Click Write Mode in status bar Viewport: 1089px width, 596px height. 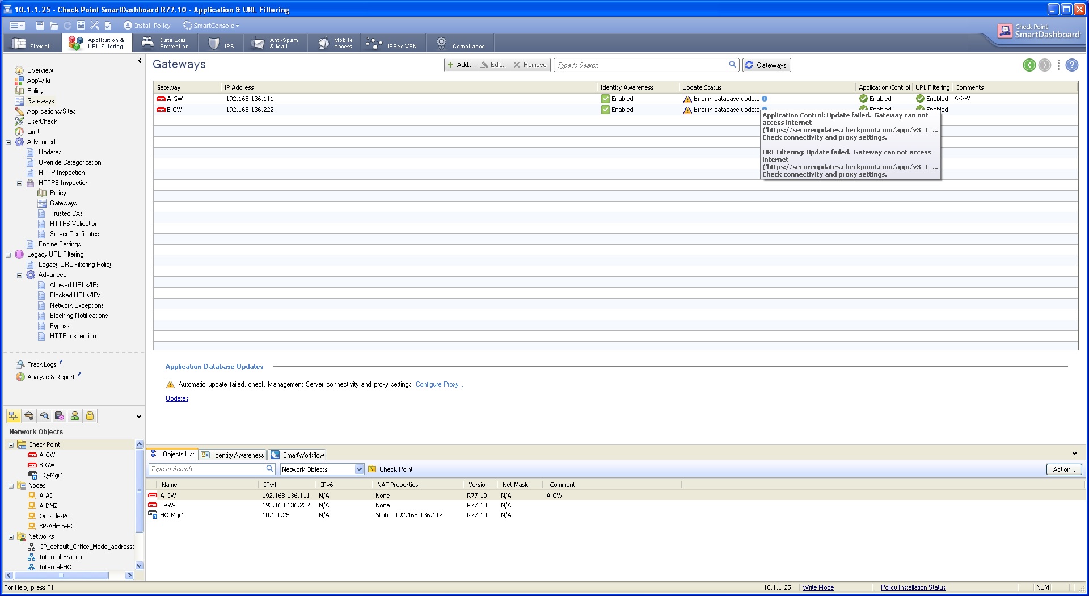pos(818,587)
